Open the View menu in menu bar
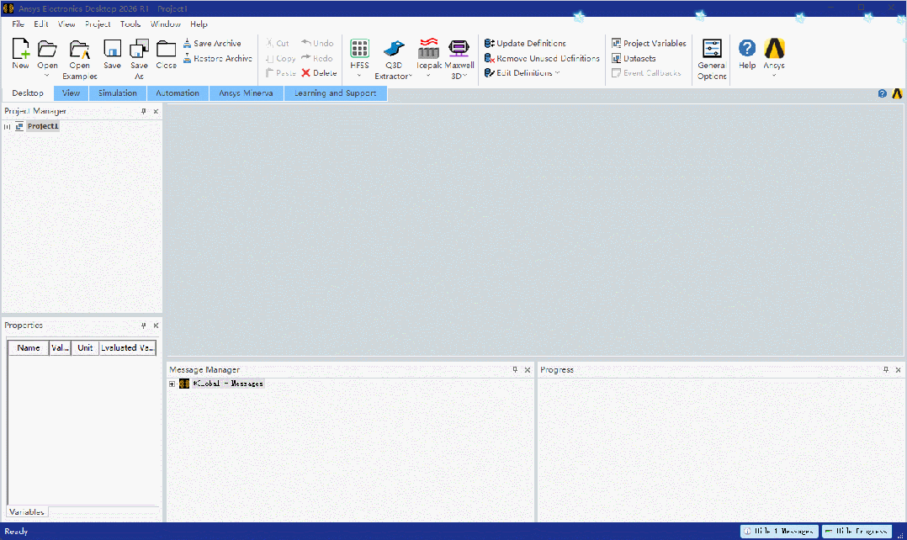The height and width of the screenshot is (540, 907). click(x=66, y=24)
